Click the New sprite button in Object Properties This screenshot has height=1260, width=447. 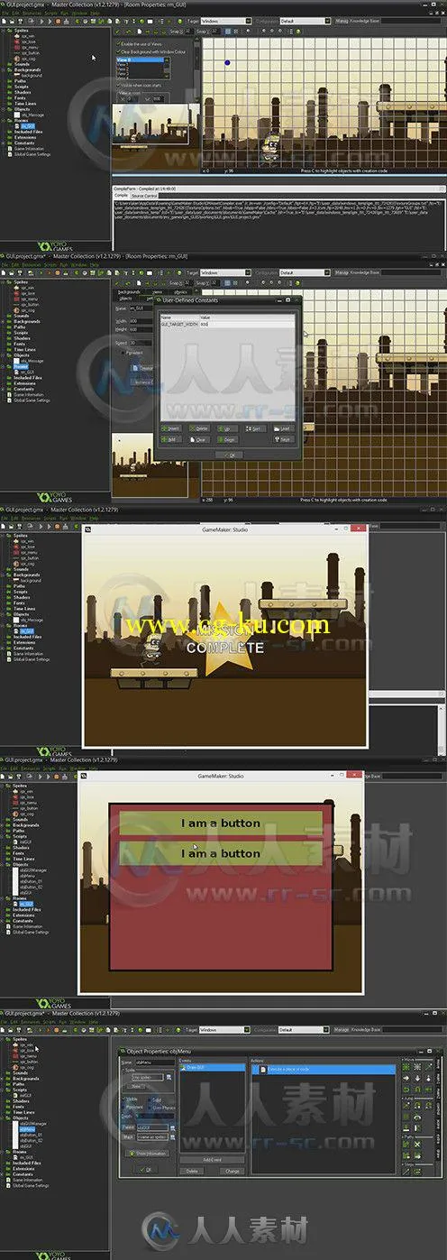point(137,1086)
